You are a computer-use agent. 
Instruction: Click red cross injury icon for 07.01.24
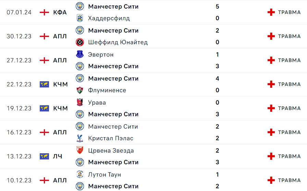pos(271,12)
